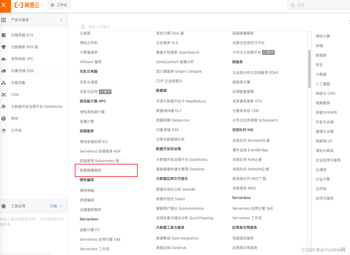Open 大数据开发治理平台 DataWorks in the sidebar
The height and width of the screenshot is (255, 350).
(x=37, y=107)
